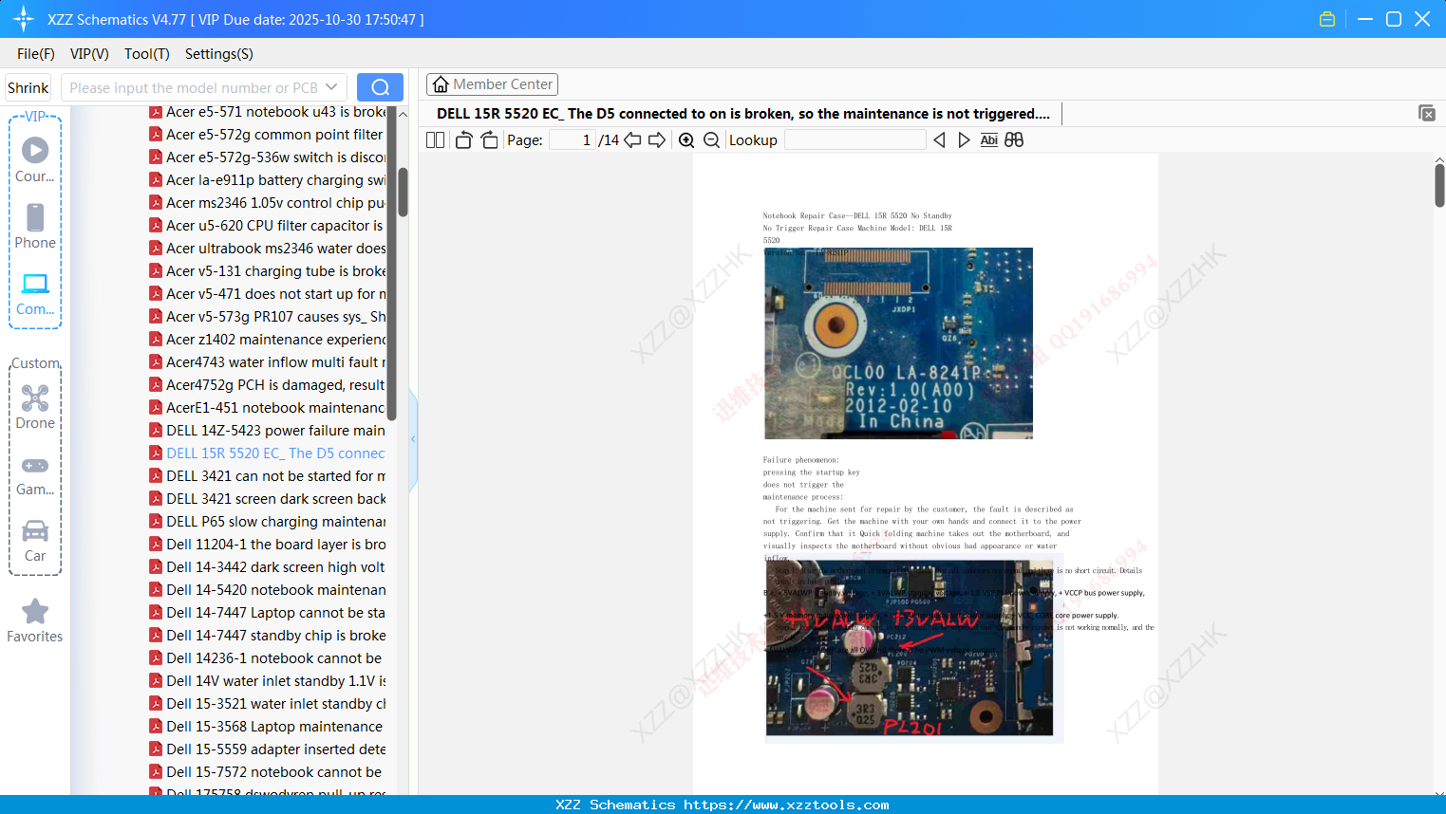Open 'Acer e5-572g-536w switch' file
1446x814 pixels.
point(268,157)
